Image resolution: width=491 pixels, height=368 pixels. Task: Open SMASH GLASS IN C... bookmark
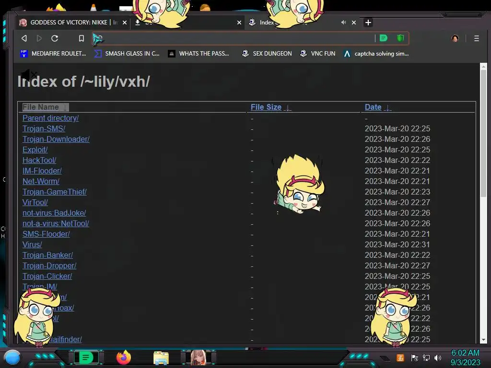(127, 54)
